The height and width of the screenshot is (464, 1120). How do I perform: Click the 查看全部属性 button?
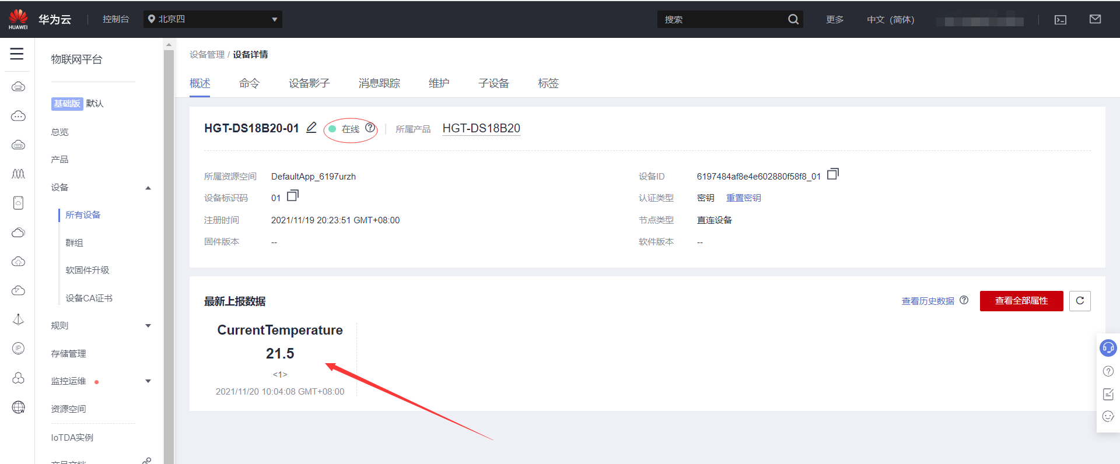point(1021,301)
